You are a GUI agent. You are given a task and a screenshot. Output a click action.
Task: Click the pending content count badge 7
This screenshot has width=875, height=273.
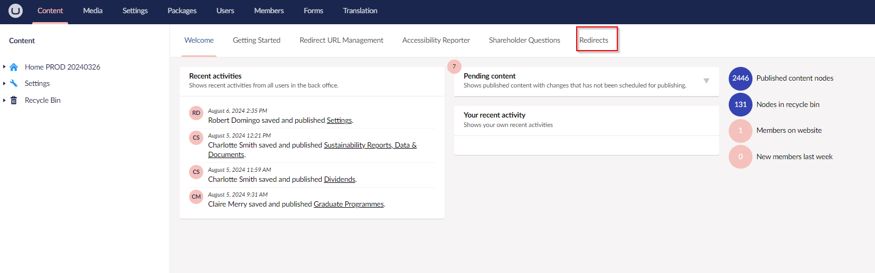click(454, 66)
